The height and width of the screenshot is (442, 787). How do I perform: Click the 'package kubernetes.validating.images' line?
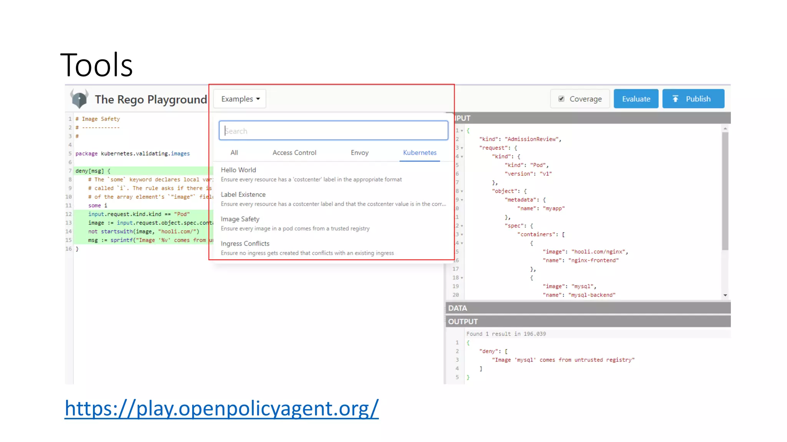coord(133,153)
